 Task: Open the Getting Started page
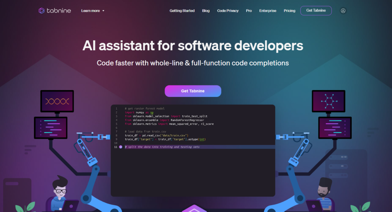[x=182, y=11]
